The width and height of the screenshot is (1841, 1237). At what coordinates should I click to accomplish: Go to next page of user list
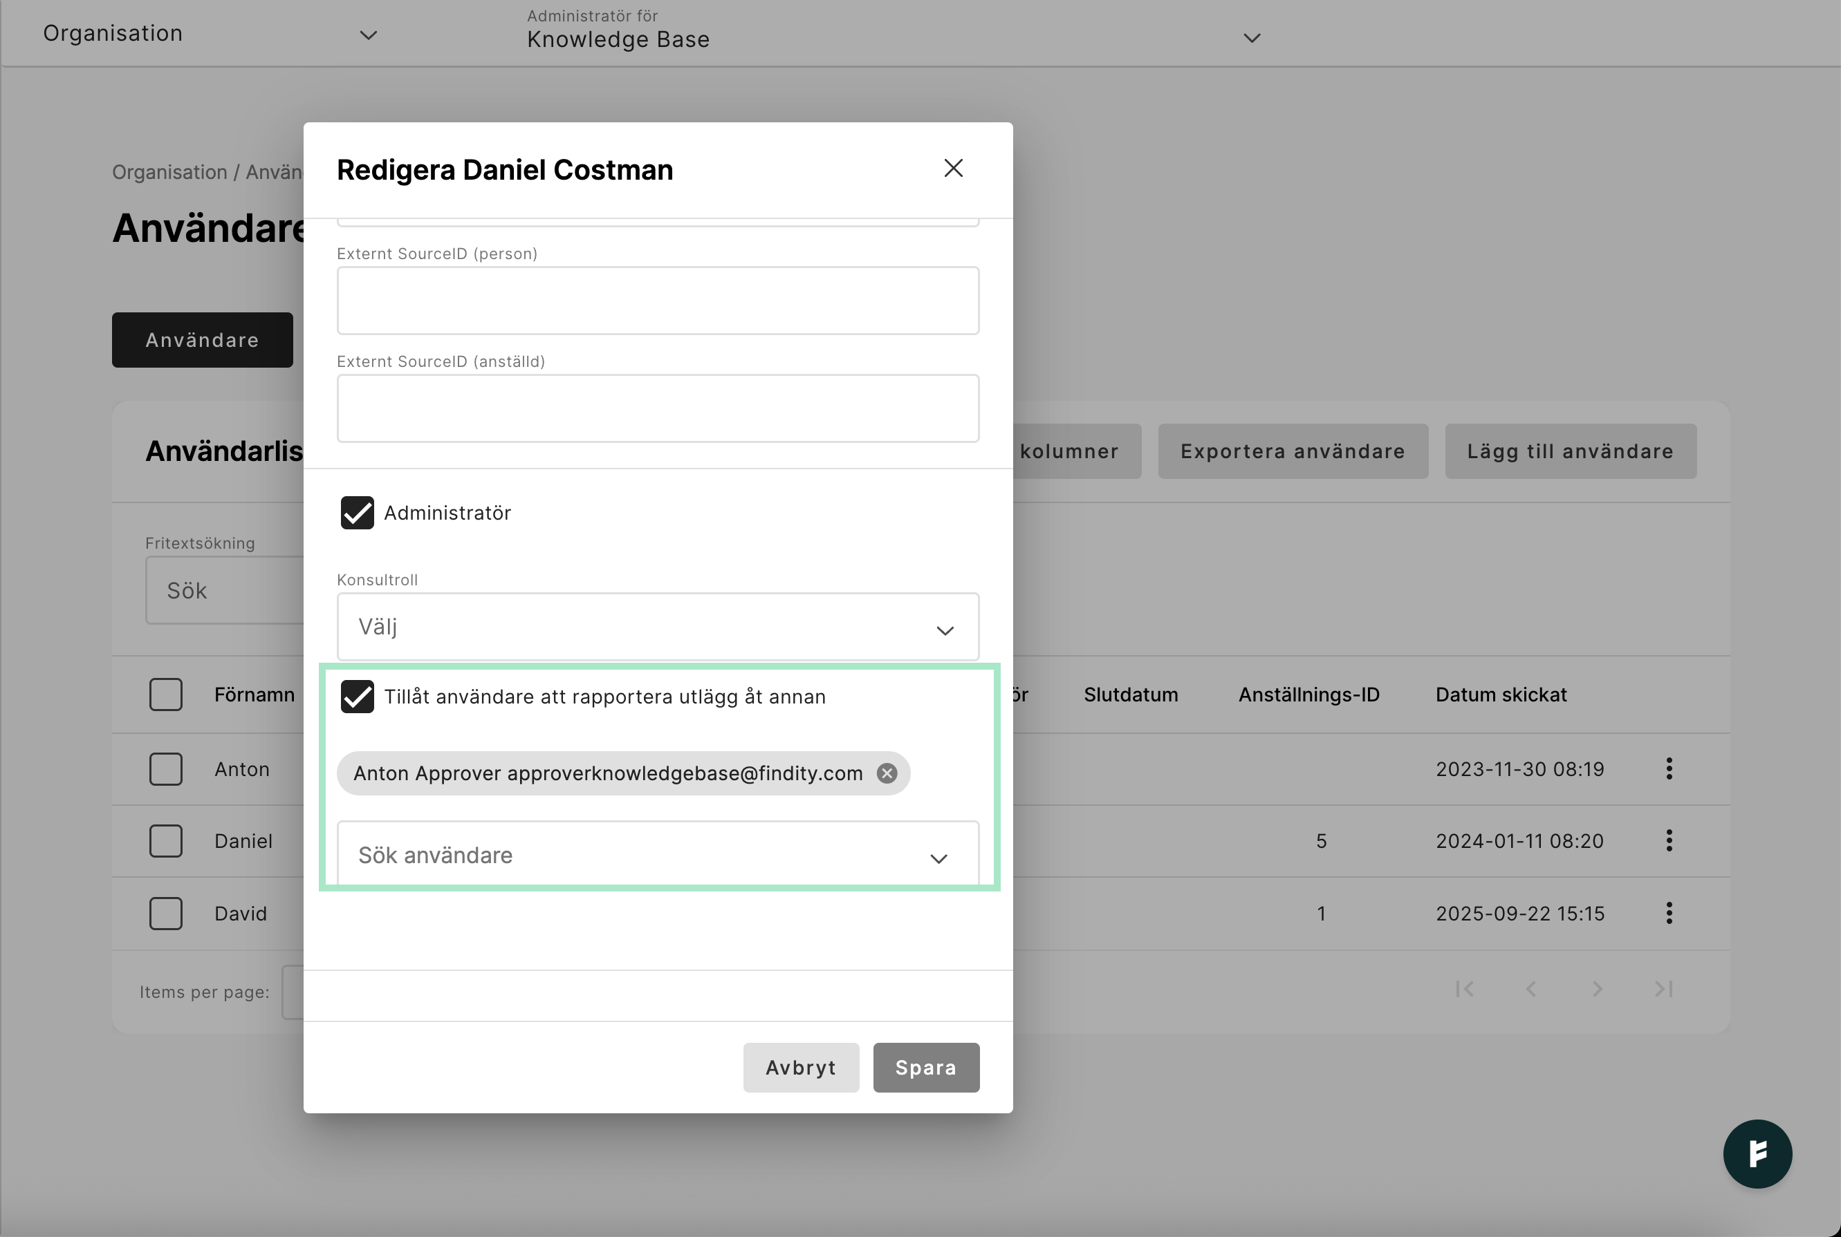tap(1597, 988)
